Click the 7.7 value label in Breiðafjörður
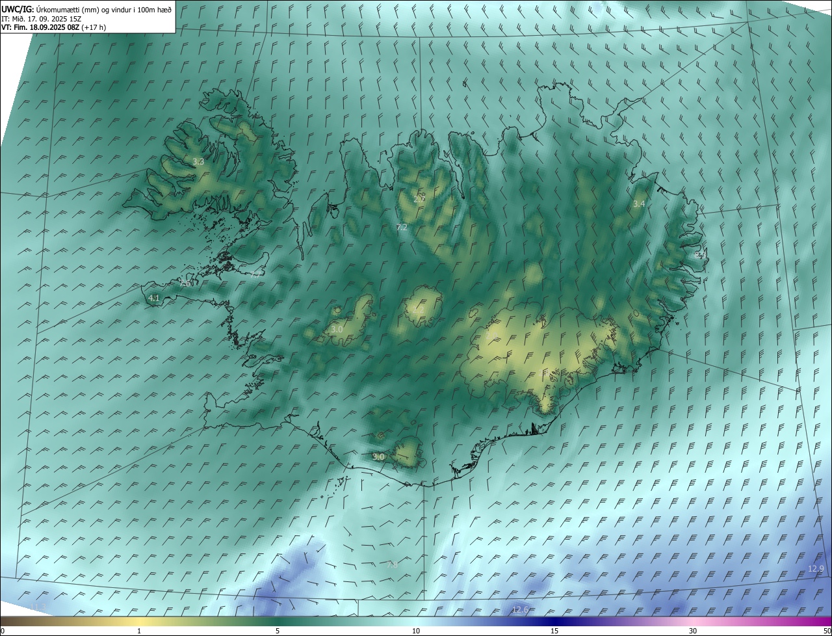This screenshot has height=636, width=832. pyautogui.click(x=255, y=275)
